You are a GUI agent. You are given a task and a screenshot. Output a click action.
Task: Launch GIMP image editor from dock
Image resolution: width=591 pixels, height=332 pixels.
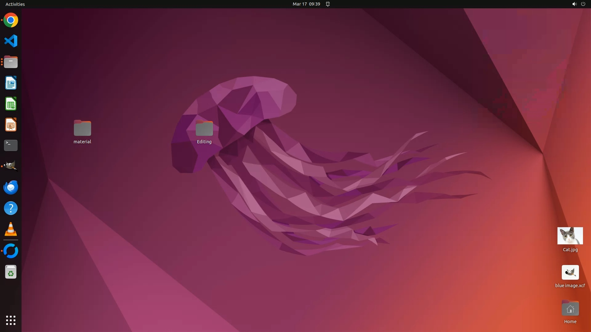pos(11,166)
